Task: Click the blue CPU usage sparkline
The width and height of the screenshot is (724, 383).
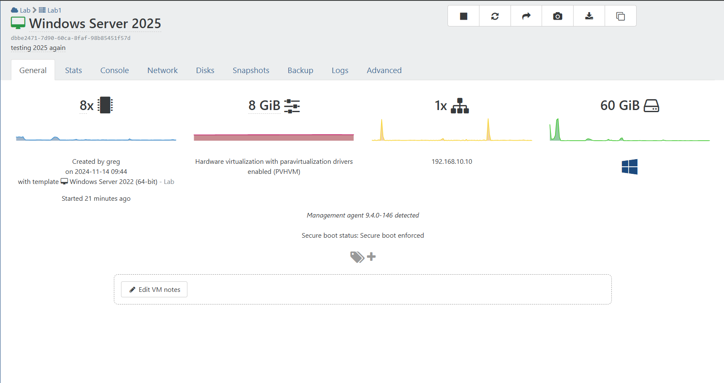Action: coord(96,138)
